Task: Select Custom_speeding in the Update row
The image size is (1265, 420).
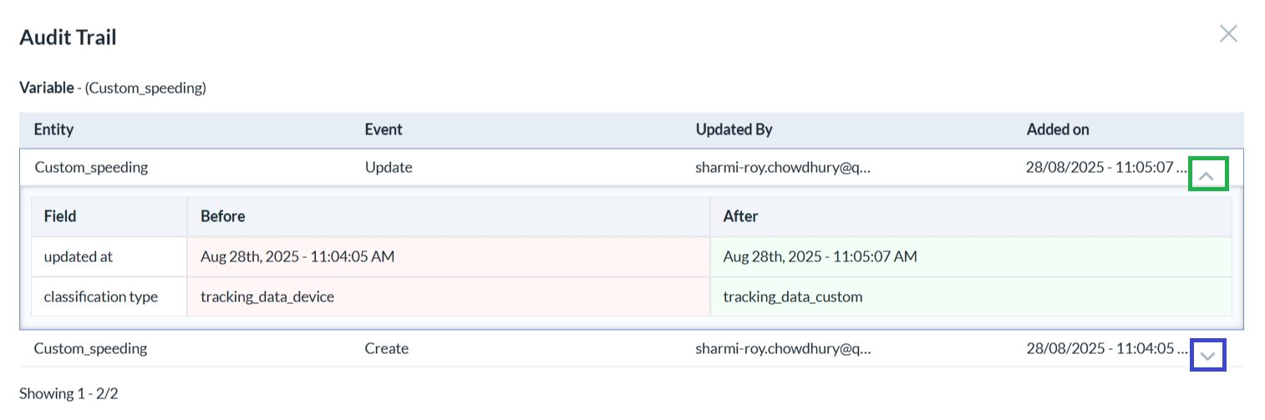Action: tap(91, 167)
